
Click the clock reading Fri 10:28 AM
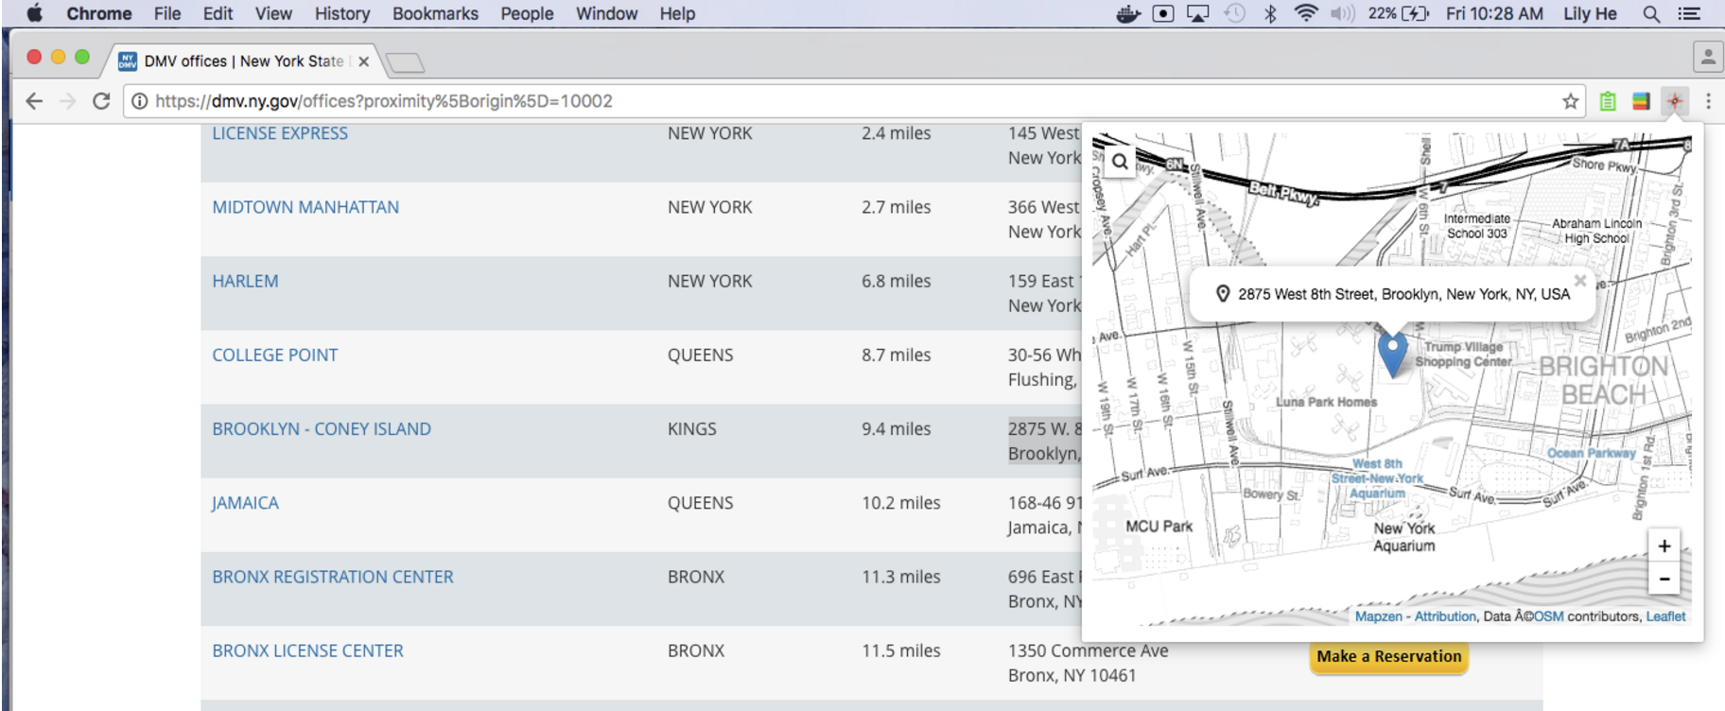pyautogui.click(x=1494, y=13)
